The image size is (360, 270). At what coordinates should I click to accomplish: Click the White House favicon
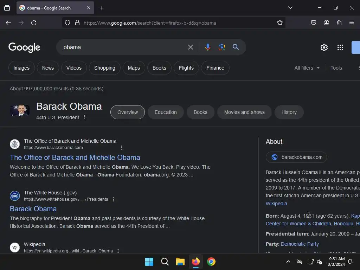[15, 196]
